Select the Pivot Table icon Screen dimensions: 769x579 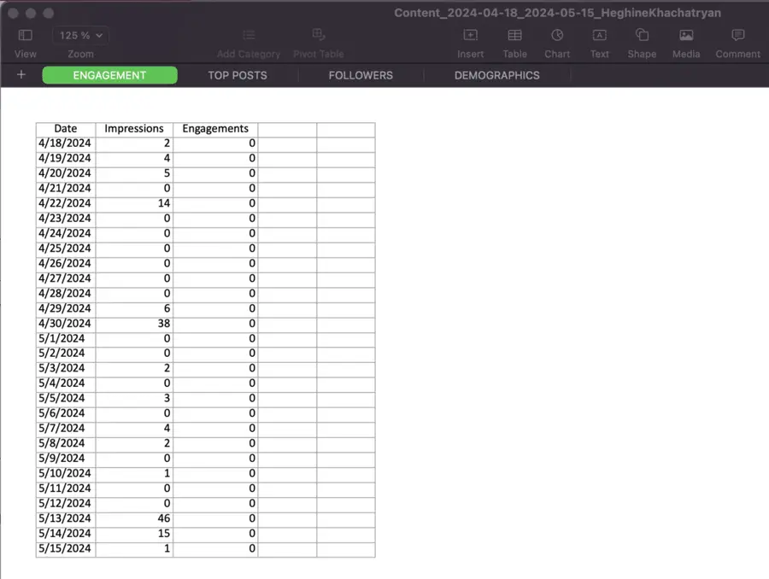[318, 35]
